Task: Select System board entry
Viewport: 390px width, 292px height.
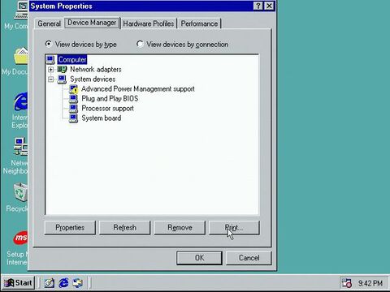Action: [x=102, y=118]
